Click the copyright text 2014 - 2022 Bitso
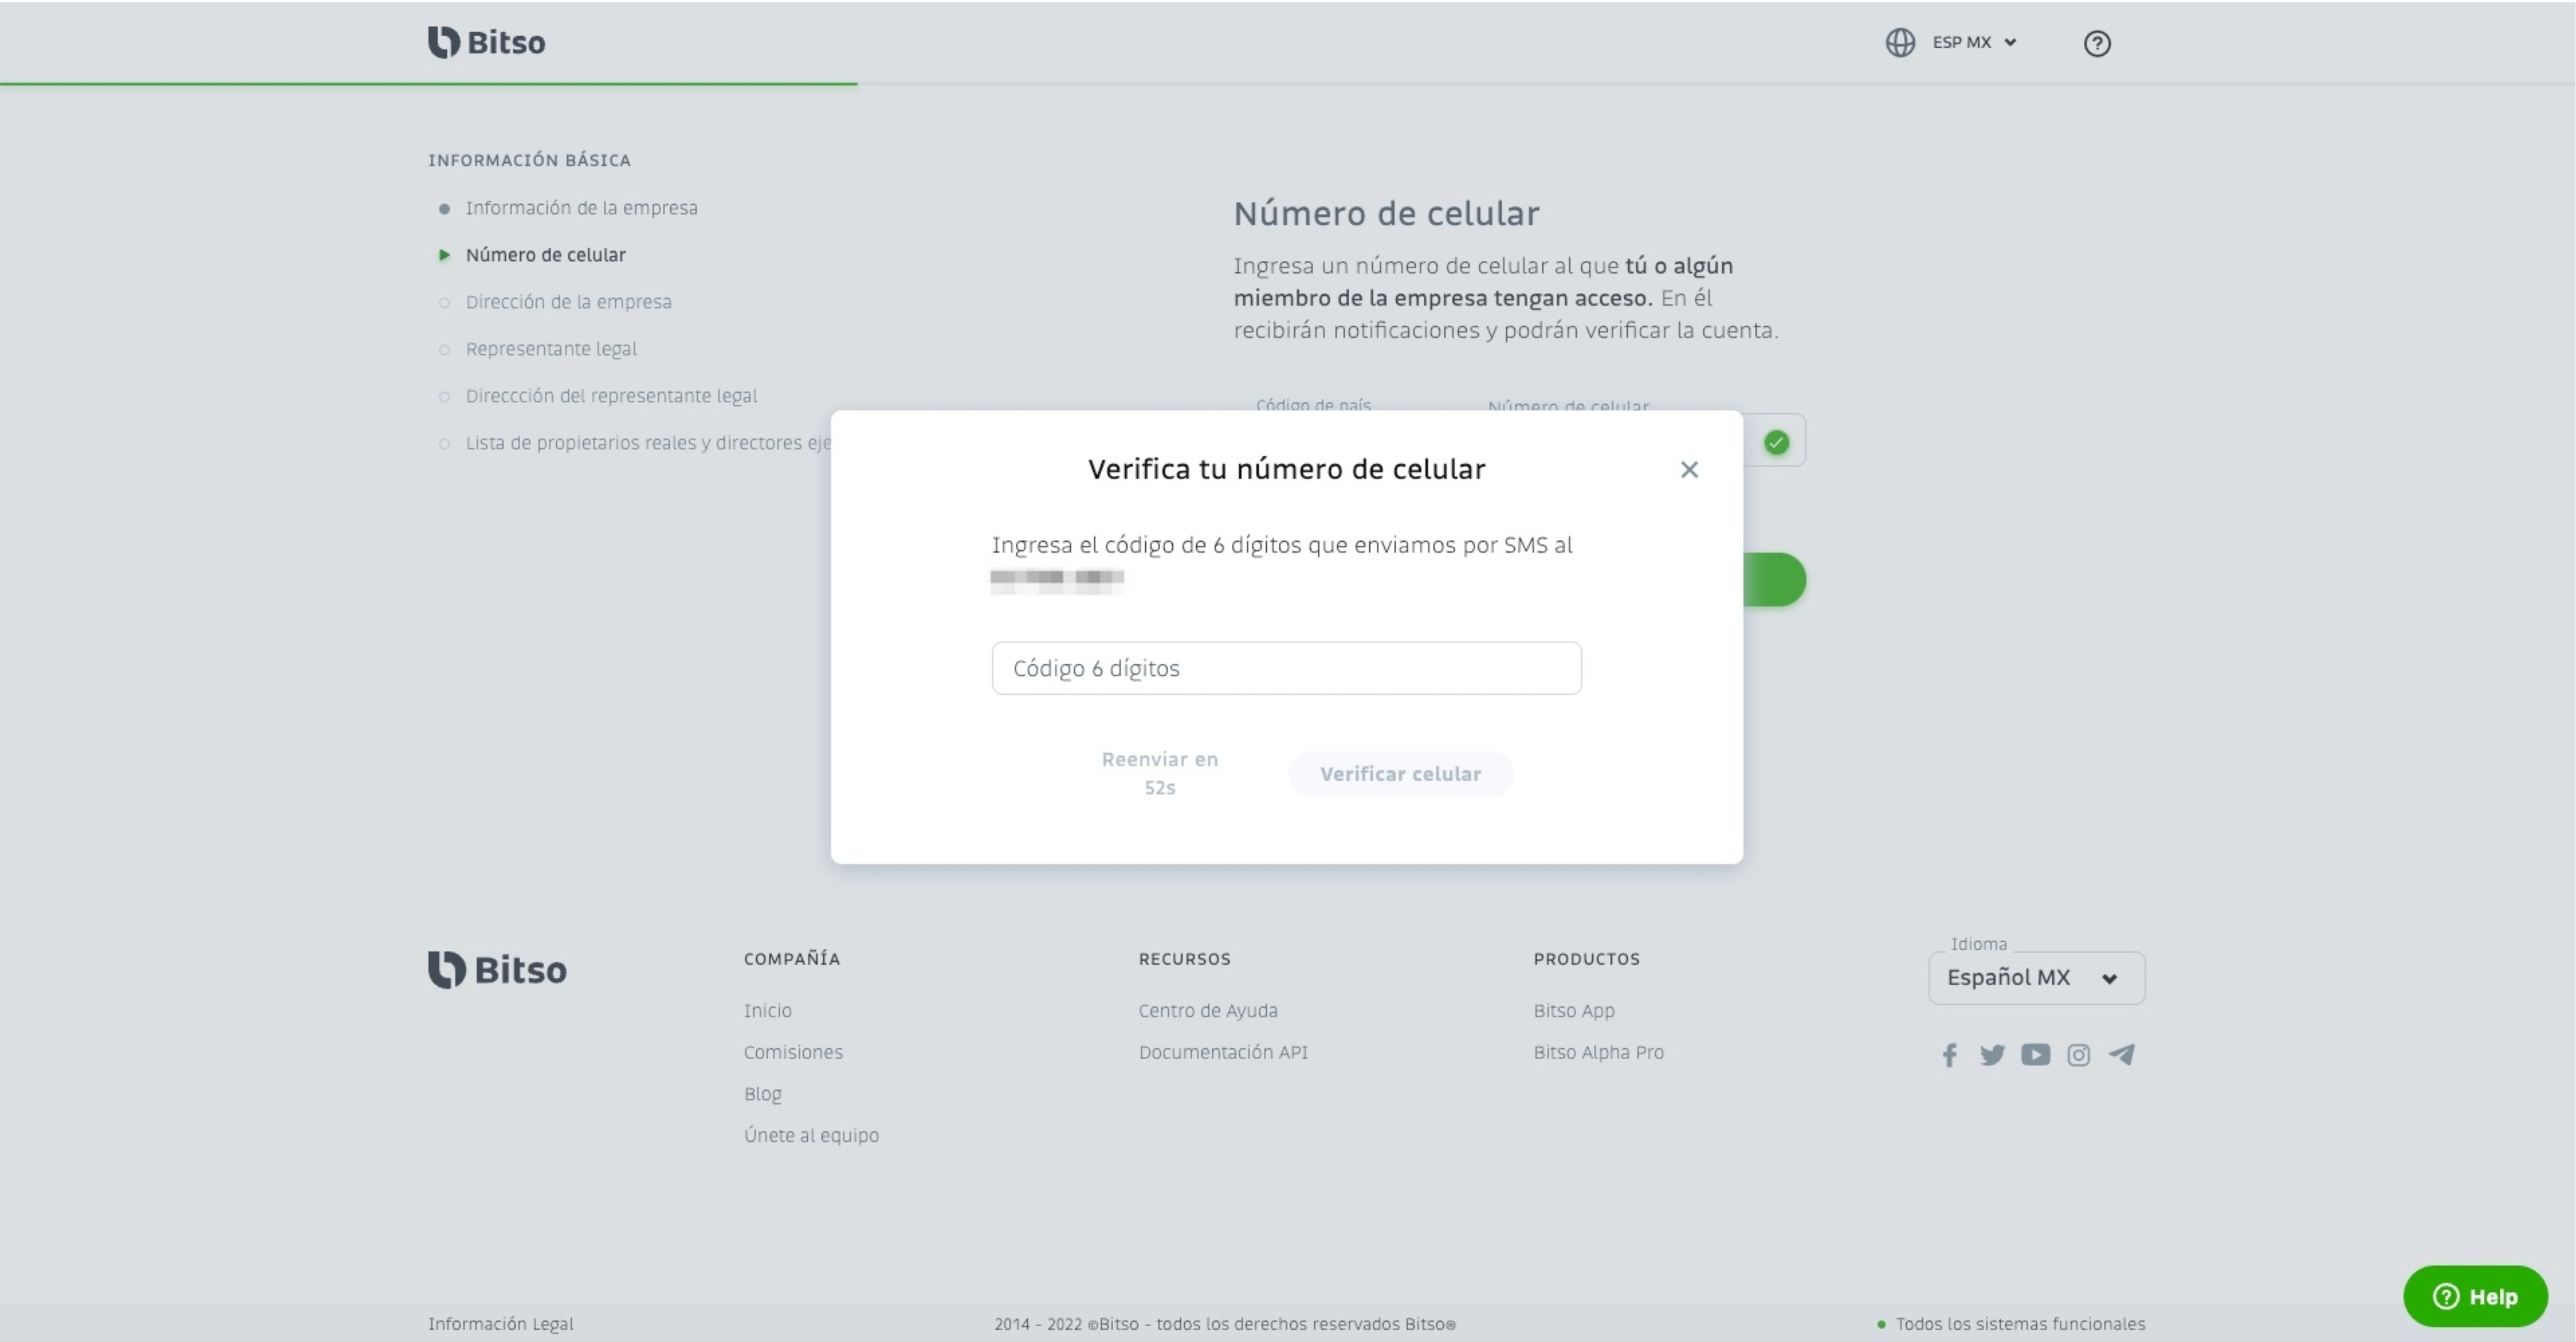Viewport: 2576px width, 1342px height. pos(1224,1324)
